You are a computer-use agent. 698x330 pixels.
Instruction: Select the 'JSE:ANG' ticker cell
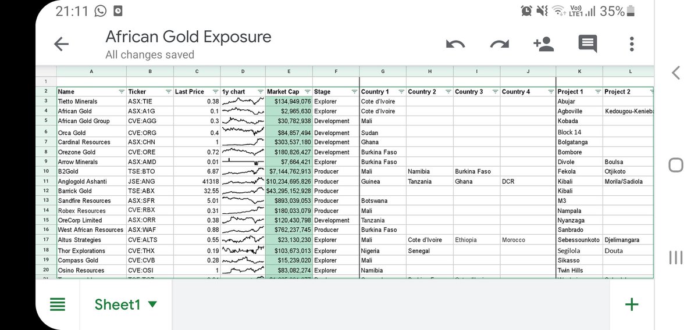point(150,182)
